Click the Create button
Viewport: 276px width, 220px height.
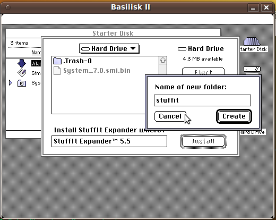coord(234,116)
